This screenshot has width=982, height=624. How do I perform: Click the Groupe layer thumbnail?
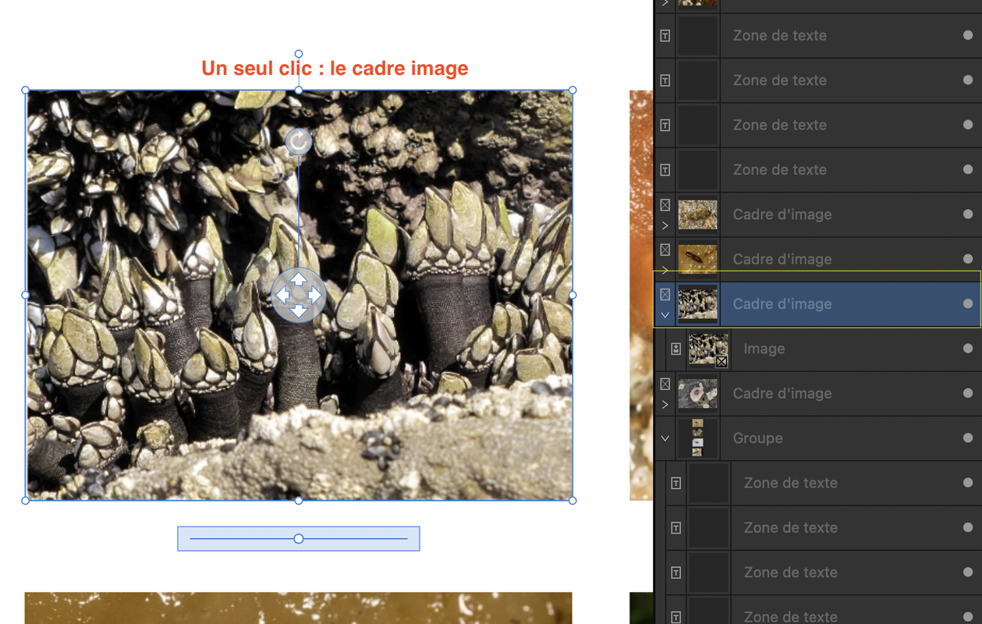697,438
